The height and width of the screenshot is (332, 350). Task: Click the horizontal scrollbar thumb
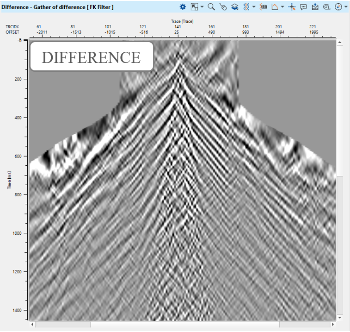(185, 324)
